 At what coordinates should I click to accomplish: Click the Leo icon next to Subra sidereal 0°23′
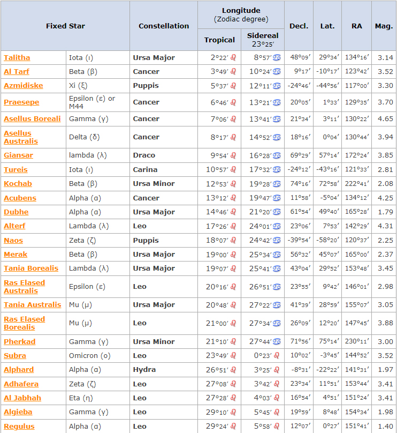point(277,356)
